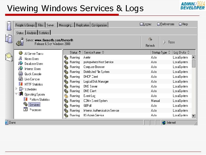206x155 pixels.
Task: Click the Manual startup type cell
Action: pyautogui.click(x=155, y=101)
